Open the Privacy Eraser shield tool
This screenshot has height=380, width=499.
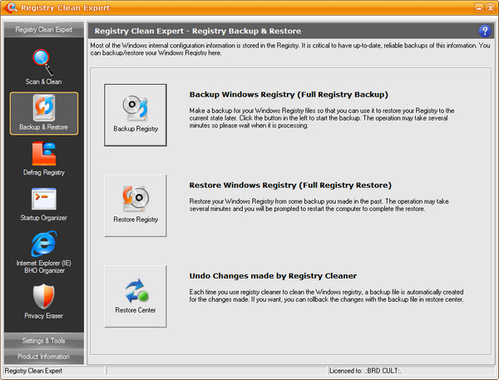[43, 301]
